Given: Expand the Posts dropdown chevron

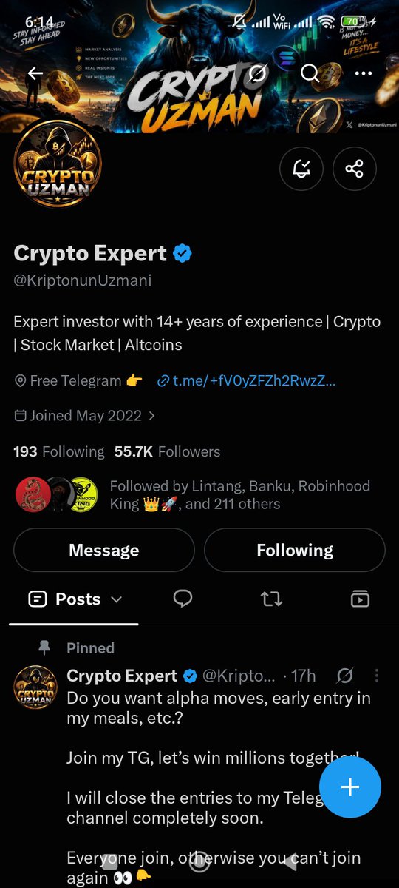Looking at the screenshot, I should click(116, 599).
